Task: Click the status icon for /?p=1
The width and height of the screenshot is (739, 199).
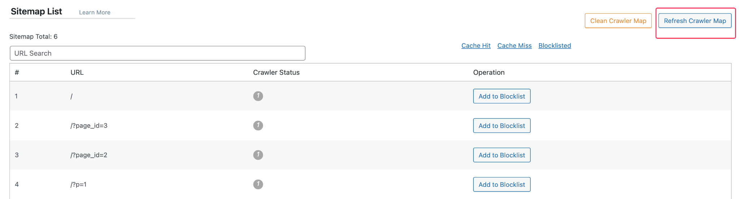Action: coord(258,185)
